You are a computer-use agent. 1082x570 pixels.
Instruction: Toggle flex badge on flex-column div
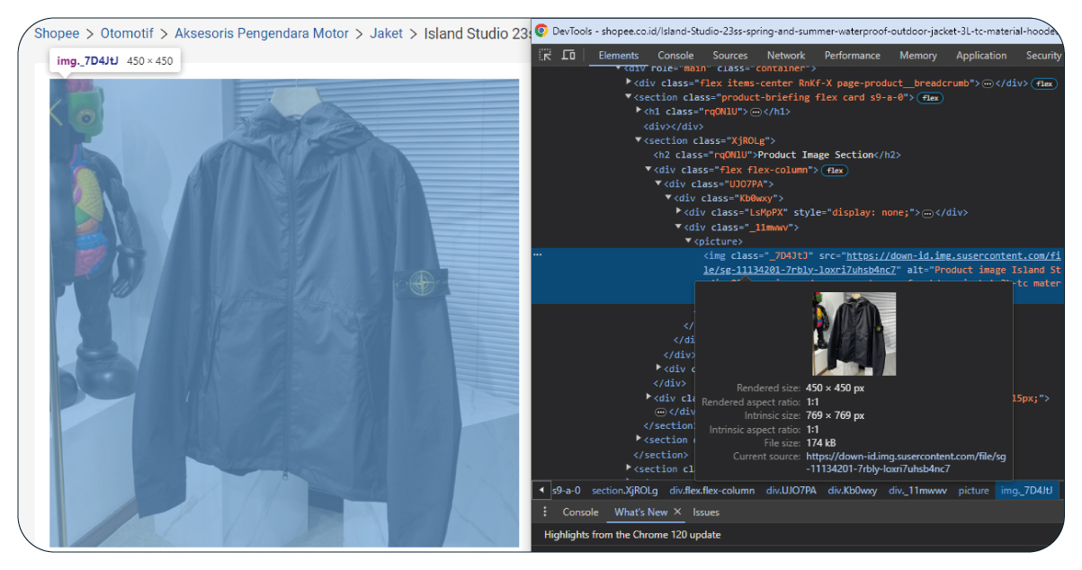pos(835,170)
